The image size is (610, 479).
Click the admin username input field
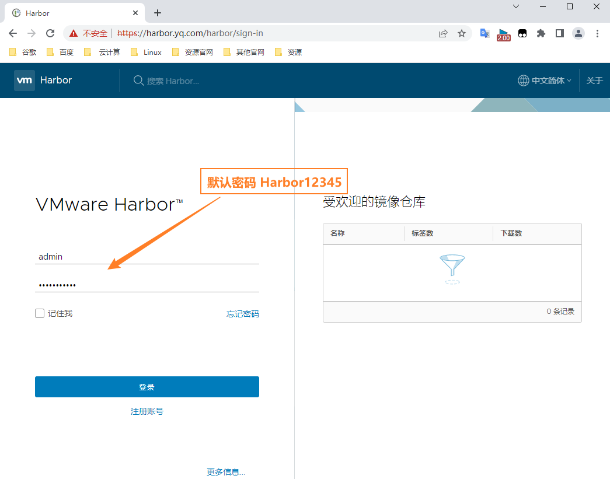click(147, 257)
